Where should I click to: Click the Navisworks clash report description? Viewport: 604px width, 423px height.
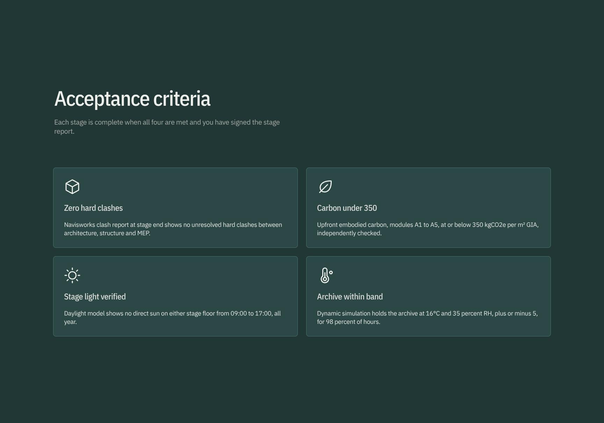click(x=173, y=229)
